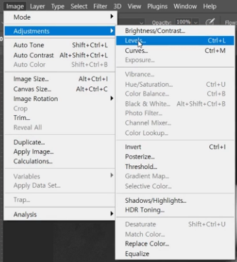
Task: Open the Image menu
Action: (x=14, y=7)
